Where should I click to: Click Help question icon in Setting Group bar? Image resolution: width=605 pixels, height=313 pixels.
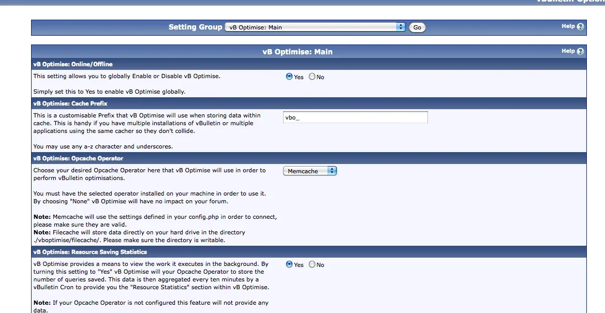580,26
